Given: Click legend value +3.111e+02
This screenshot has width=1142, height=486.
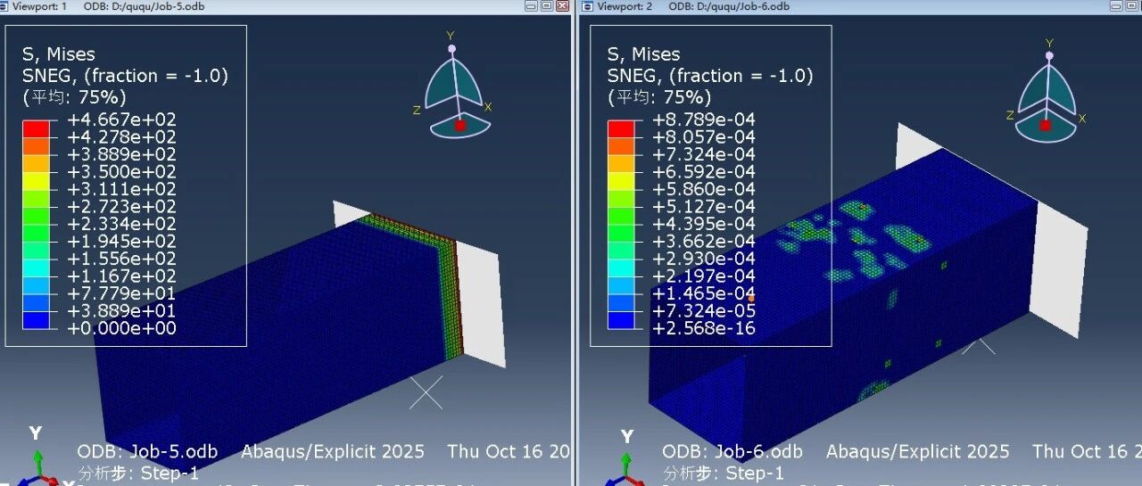Looking at the screenshot, I should [122, 189].
